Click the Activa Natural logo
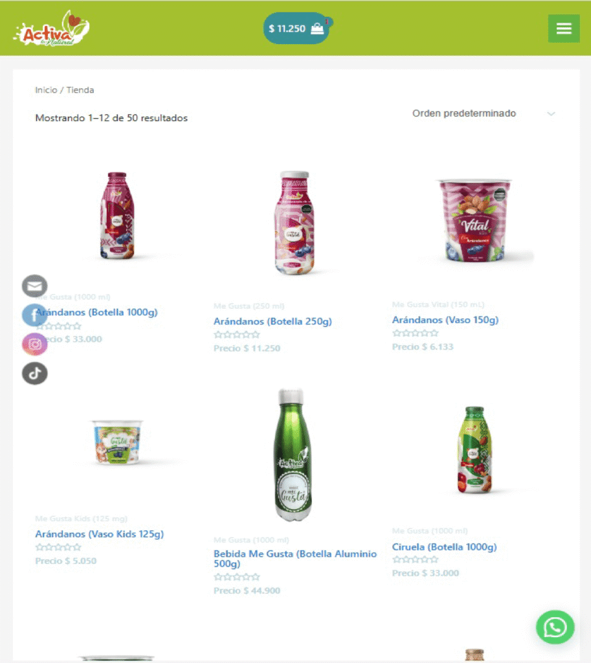 [x=52, y=28]
